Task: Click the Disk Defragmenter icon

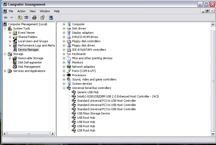Action: (x=15, y=62)
